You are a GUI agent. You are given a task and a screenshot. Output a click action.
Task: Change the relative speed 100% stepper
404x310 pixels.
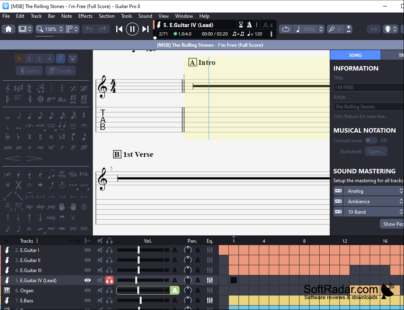click(x=321, y=29)
